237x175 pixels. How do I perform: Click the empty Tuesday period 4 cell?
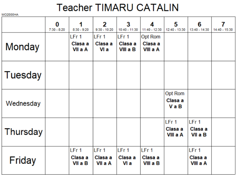tap(152, 75)
